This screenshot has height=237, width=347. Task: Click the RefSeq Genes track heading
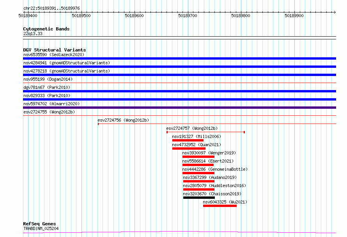coord(39,224)
